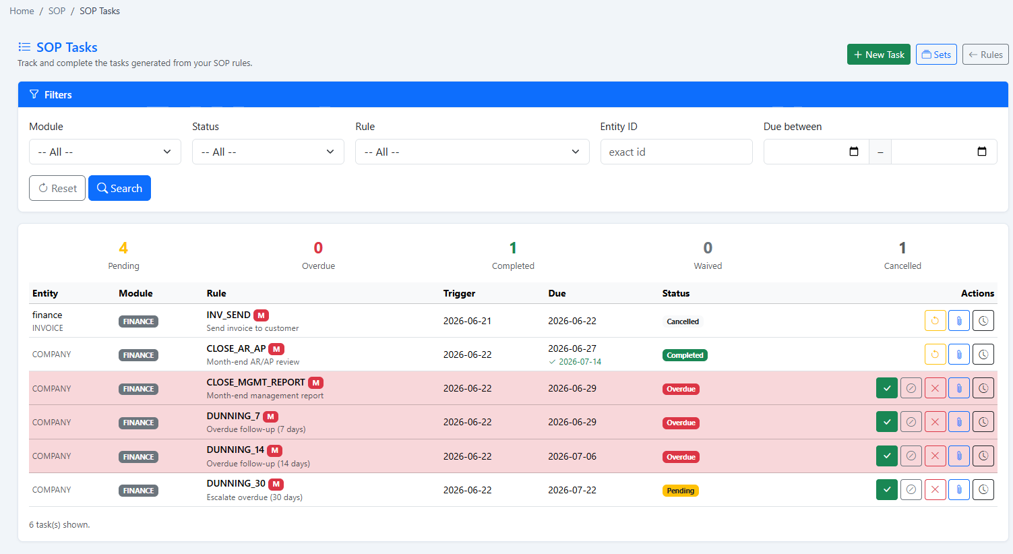Expand the Rule filter dropdown
This screenshot has width=1013, height=554.
click(472, 152)
